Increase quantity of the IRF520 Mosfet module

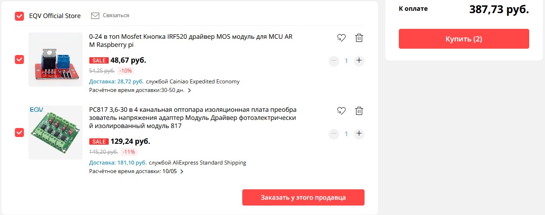click(359, 60)
